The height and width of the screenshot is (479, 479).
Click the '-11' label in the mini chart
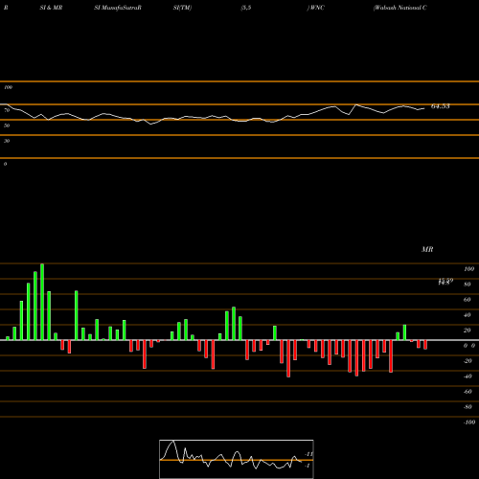308,454
